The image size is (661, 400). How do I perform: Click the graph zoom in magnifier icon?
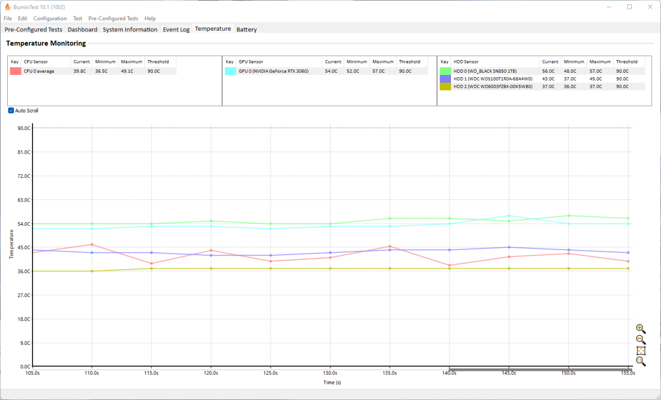coord(641,329)
